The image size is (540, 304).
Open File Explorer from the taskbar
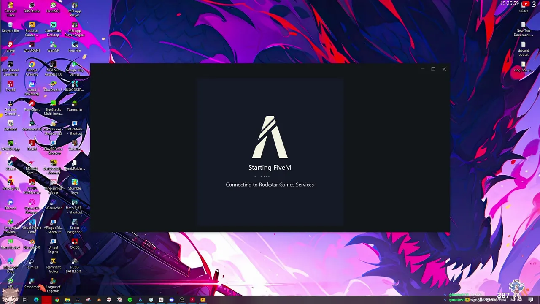click(x=67, y=300)
